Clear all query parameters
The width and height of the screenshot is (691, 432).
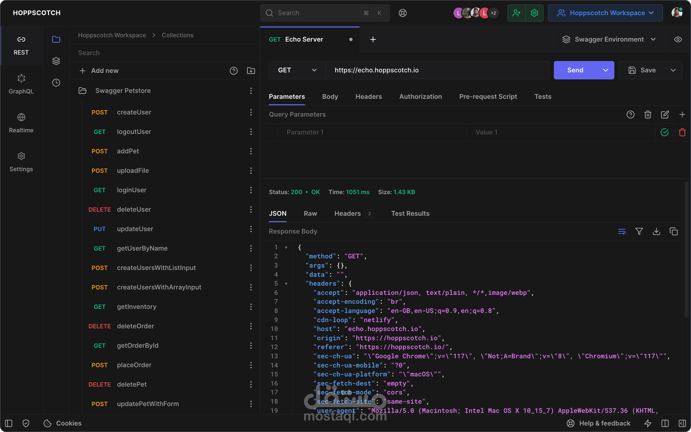[x=648, y=114]
